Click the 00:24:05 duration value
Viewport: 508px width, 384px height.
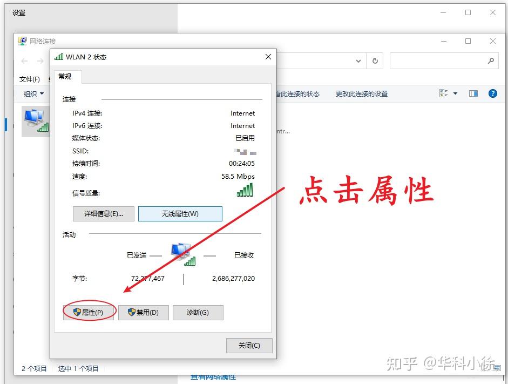tap(242, 163)
